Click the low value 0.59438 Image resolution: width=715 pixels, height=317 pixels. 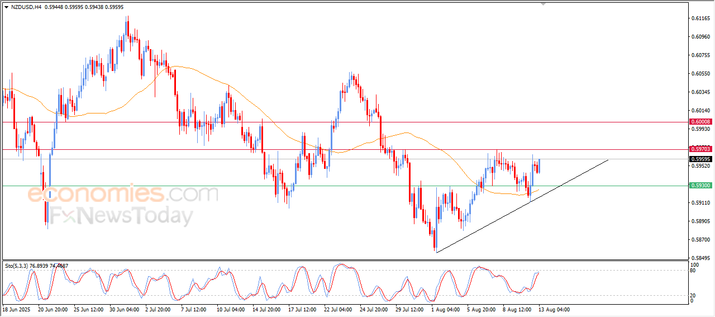tap(94, 7)
